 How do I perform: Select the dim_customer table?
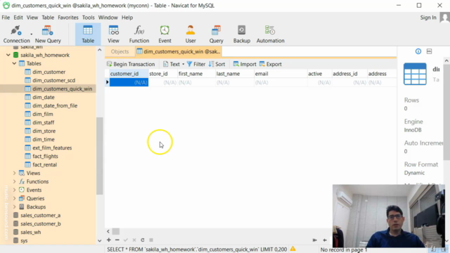click(x=49, y=72)
